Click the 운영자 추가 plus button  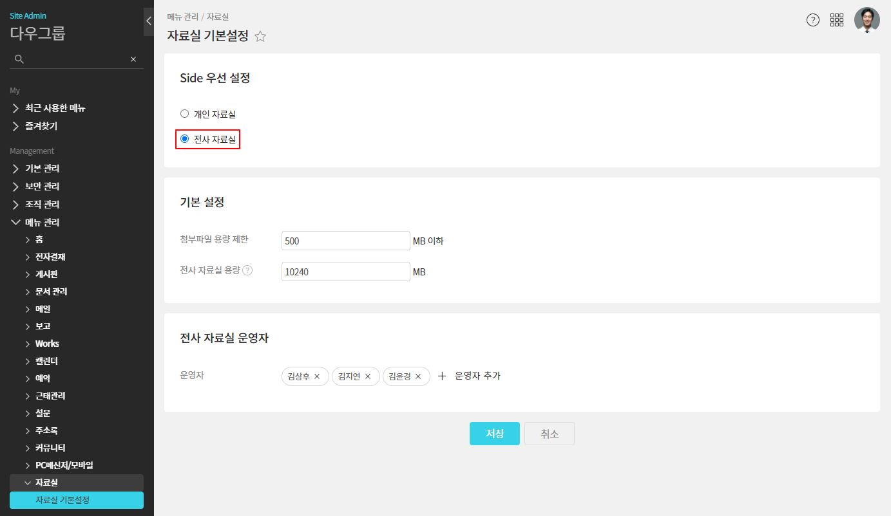point(442,376)
